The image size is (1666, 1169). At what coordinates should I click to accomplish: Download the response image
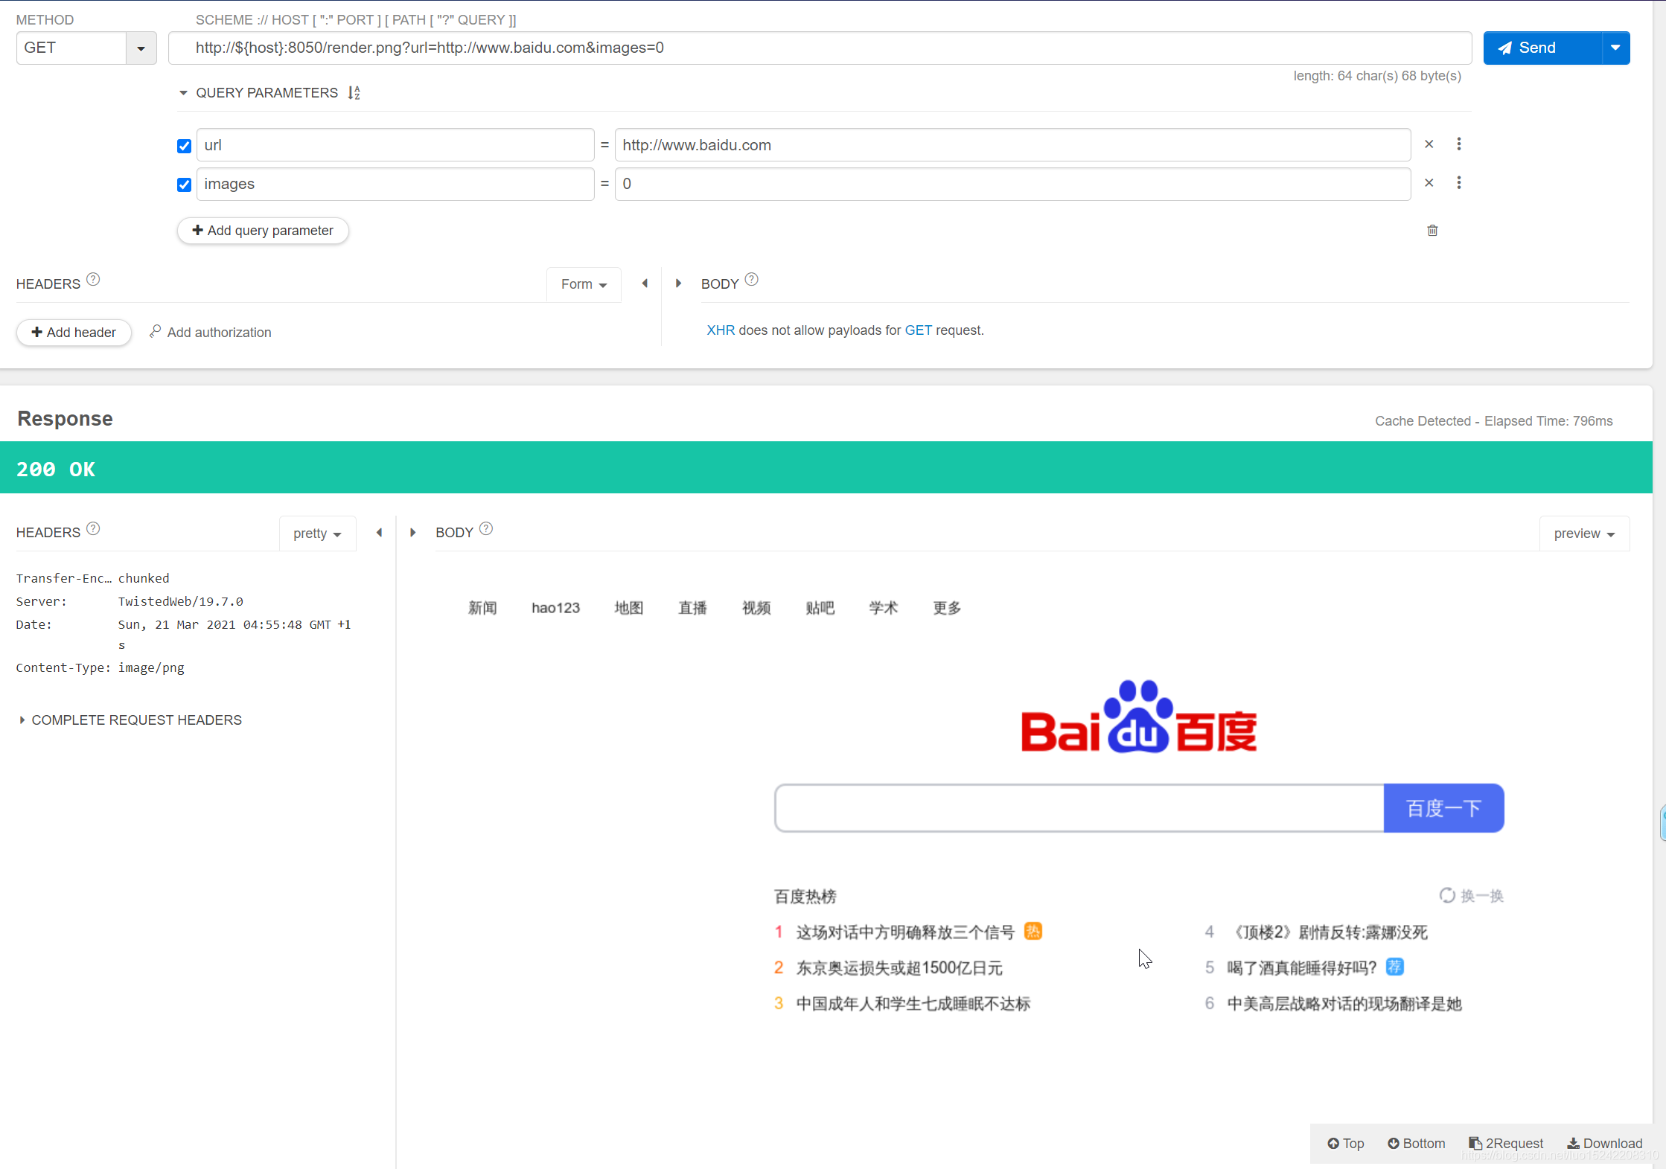[x=1604, y=1143]
